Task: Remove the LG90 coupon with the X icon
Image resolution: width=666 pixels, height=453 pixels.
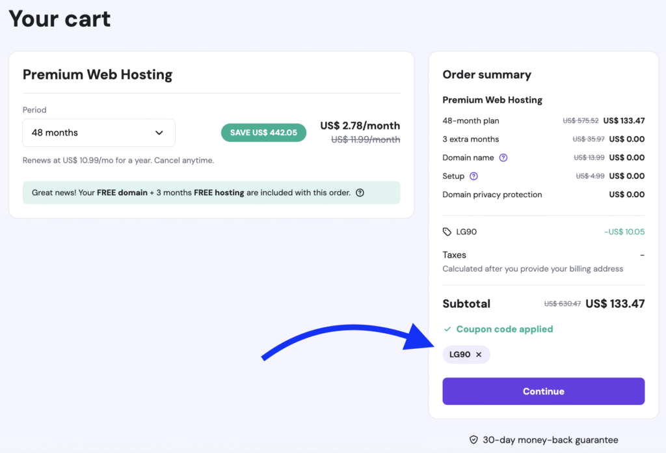Action: tap(479, 355)
